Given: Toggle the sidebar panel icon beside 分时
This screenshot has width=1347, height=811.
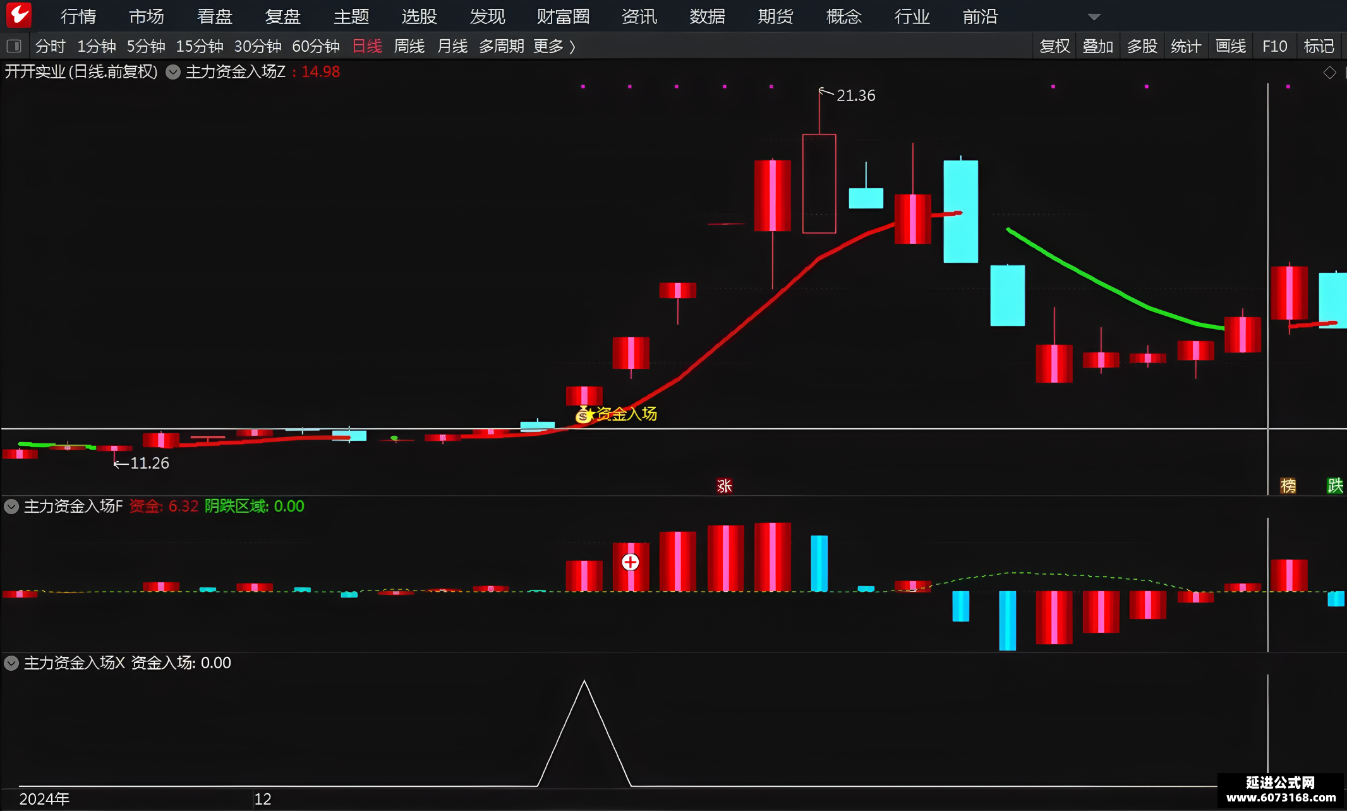Looking at the screenshot, I should click(14, 46).
